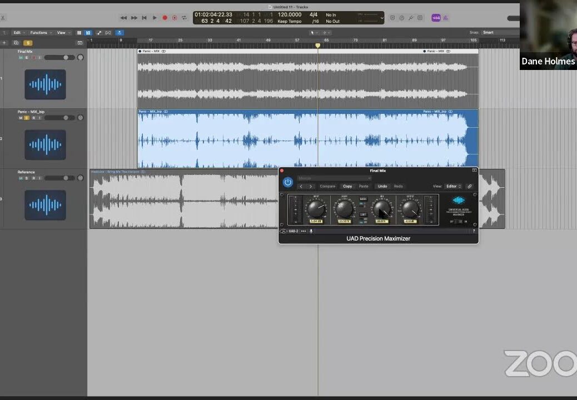Image resolution: width=577 pixels, height=400 pixels.
Task: Adjust the Reference track volume slider
Action: 59,178
